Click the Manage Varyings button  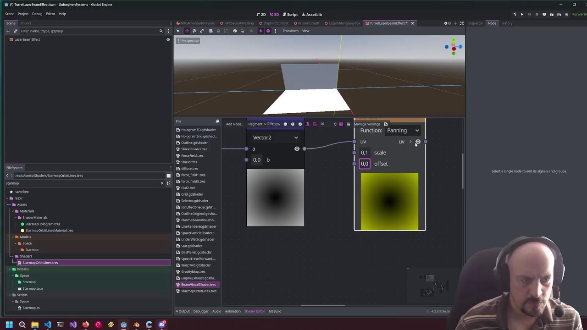(367, 124)
